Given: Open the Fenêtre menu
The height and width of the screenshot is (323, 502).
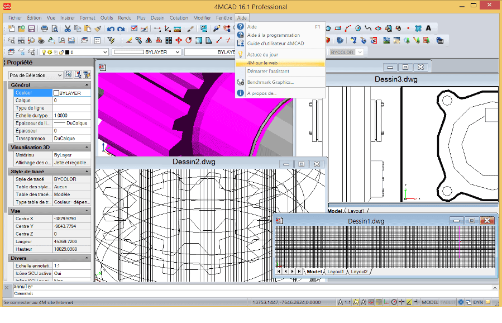Looking at the screenshot, I should (x=224, y=18).
